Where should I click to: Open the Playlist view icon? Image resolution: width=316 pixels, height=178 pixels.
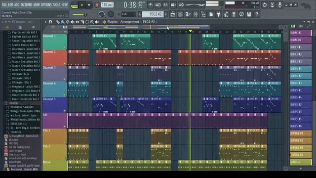[173, 14]
